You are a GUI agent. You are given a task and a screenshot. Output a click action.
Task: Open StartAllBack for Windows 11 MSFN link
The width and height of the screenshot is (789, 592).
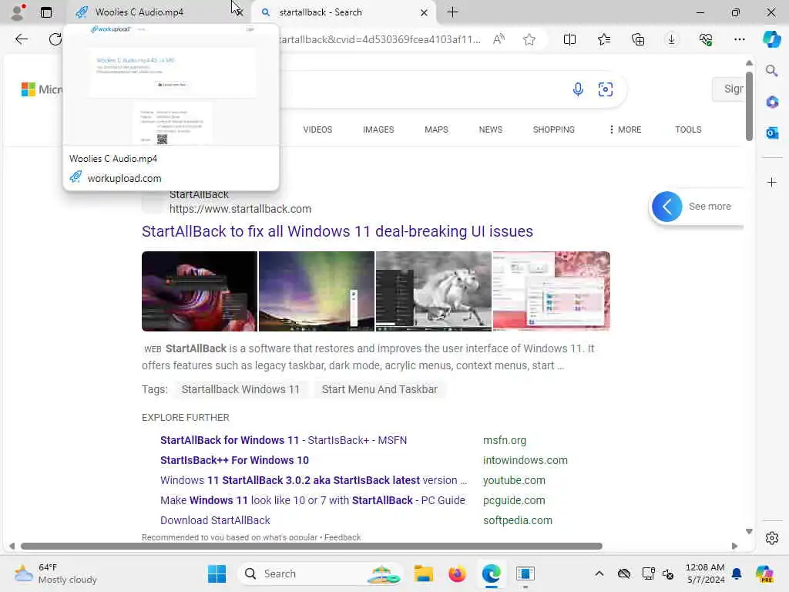point(284,440)
